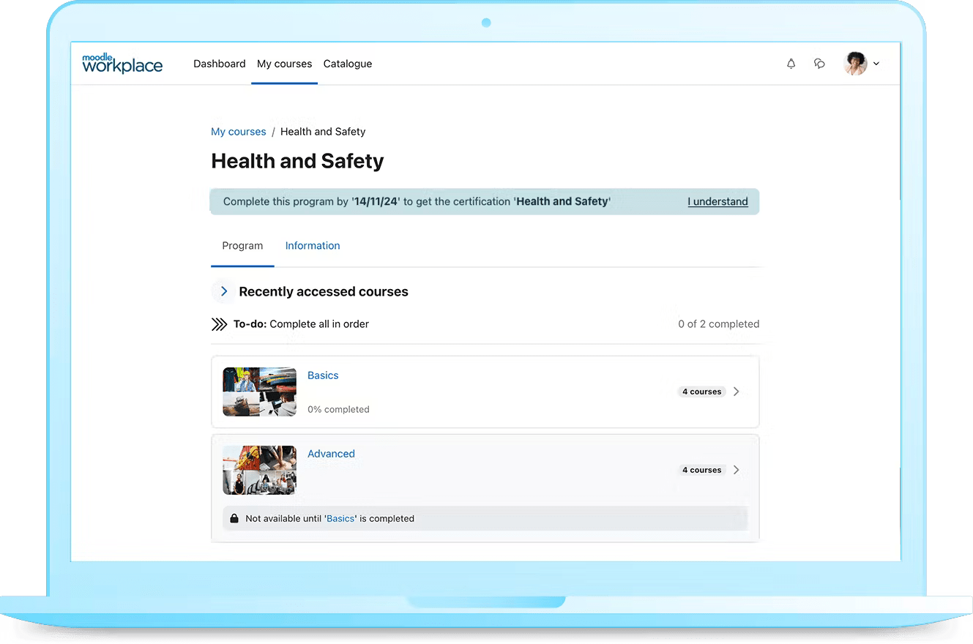Viewport: 973px width, 644px height.
Task: Click the To-do triple arrow icon
Action: tap(219, 324)
